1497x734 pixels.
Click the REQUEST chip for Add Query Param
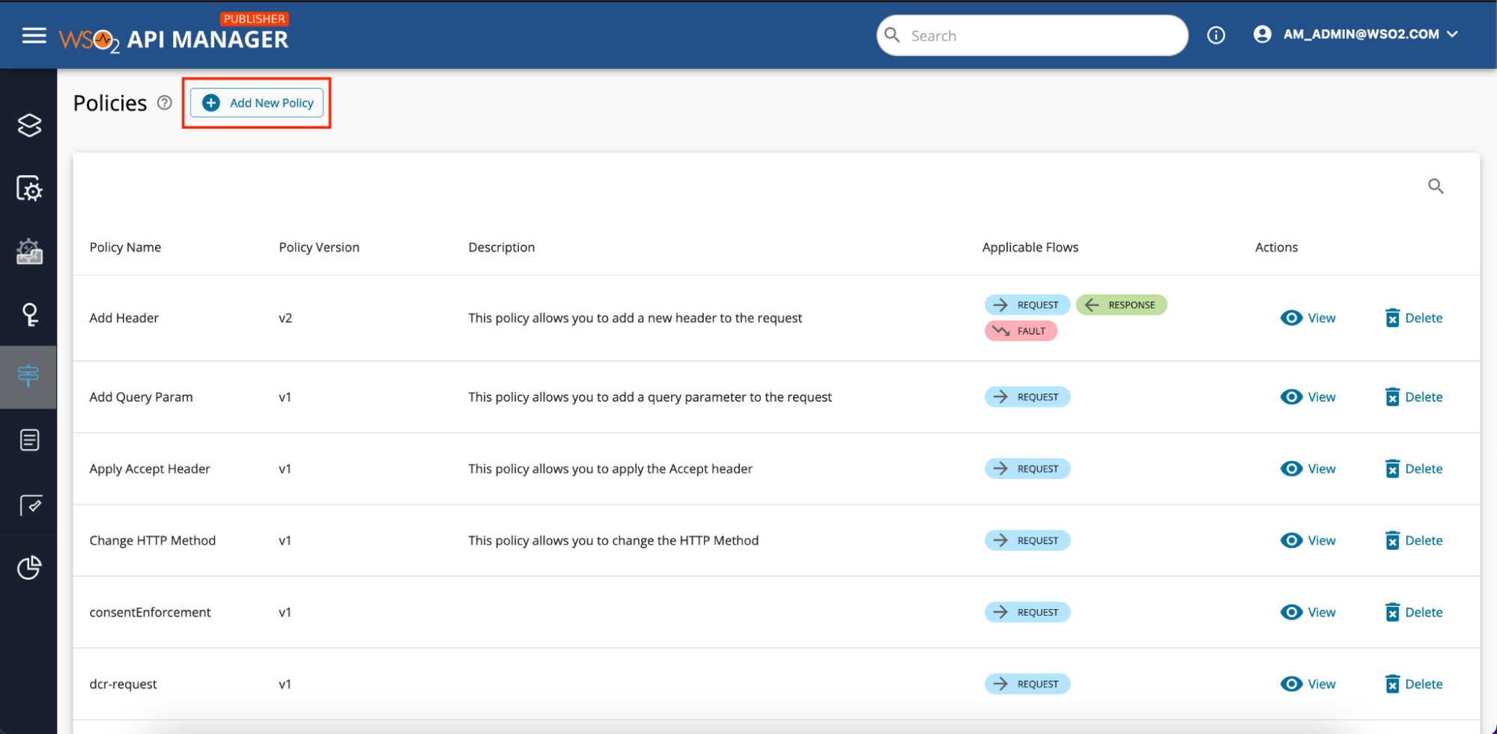(x=1027, y=397)
